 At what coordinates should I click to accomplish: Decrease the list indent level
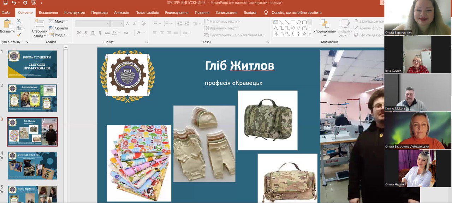(x=179, y=24)
